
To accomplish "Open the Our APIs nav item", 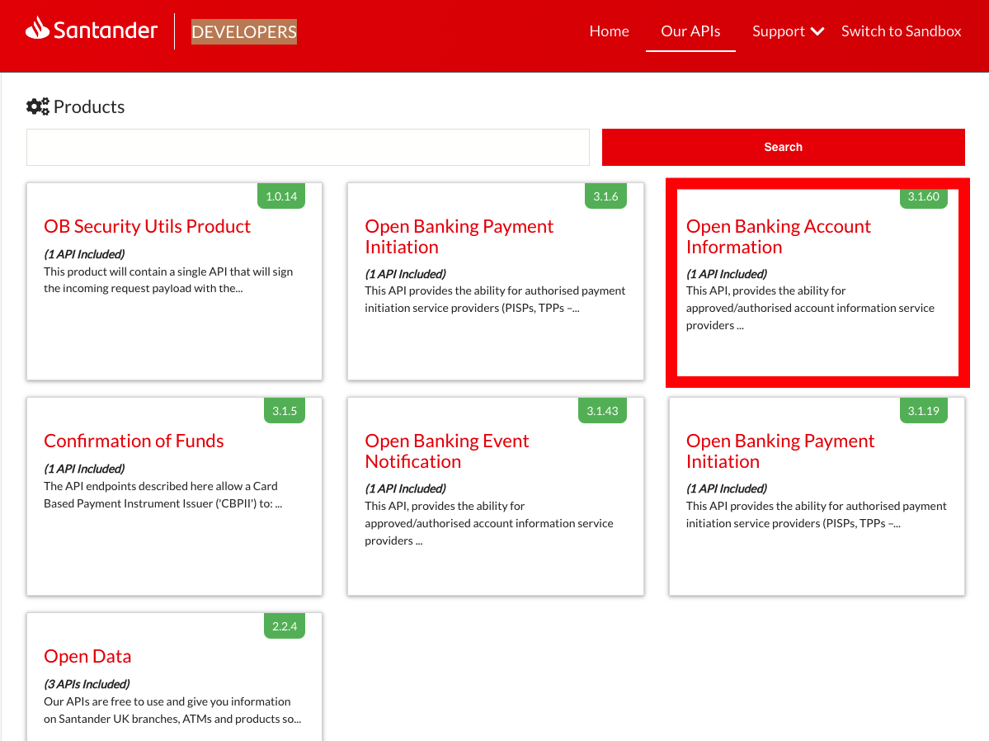I will 690,31.
